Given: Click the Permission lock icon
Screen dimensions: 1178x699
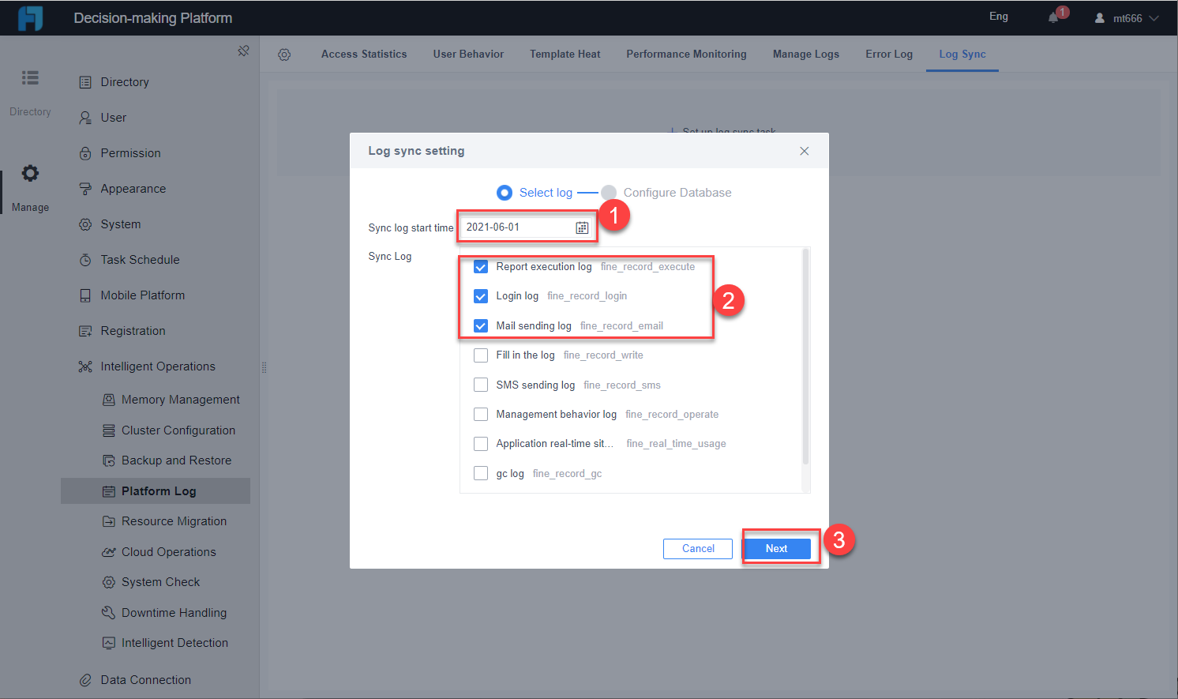Looking at the screenshot, I should [x=85, y=153].
